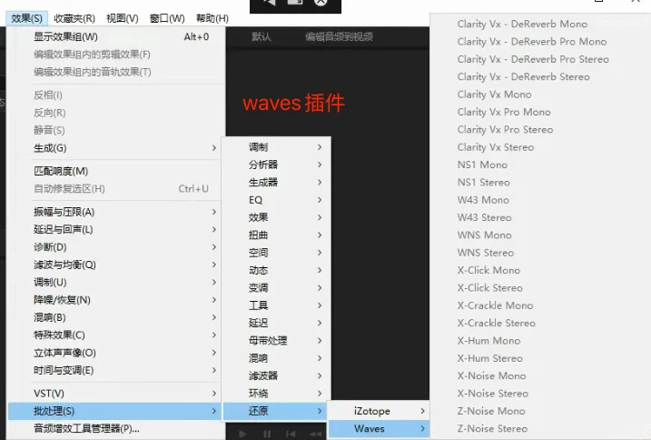This screenshot has width=651, height=440.
Task: Open 母带处理 plugin category
Action: click(277, 340)
